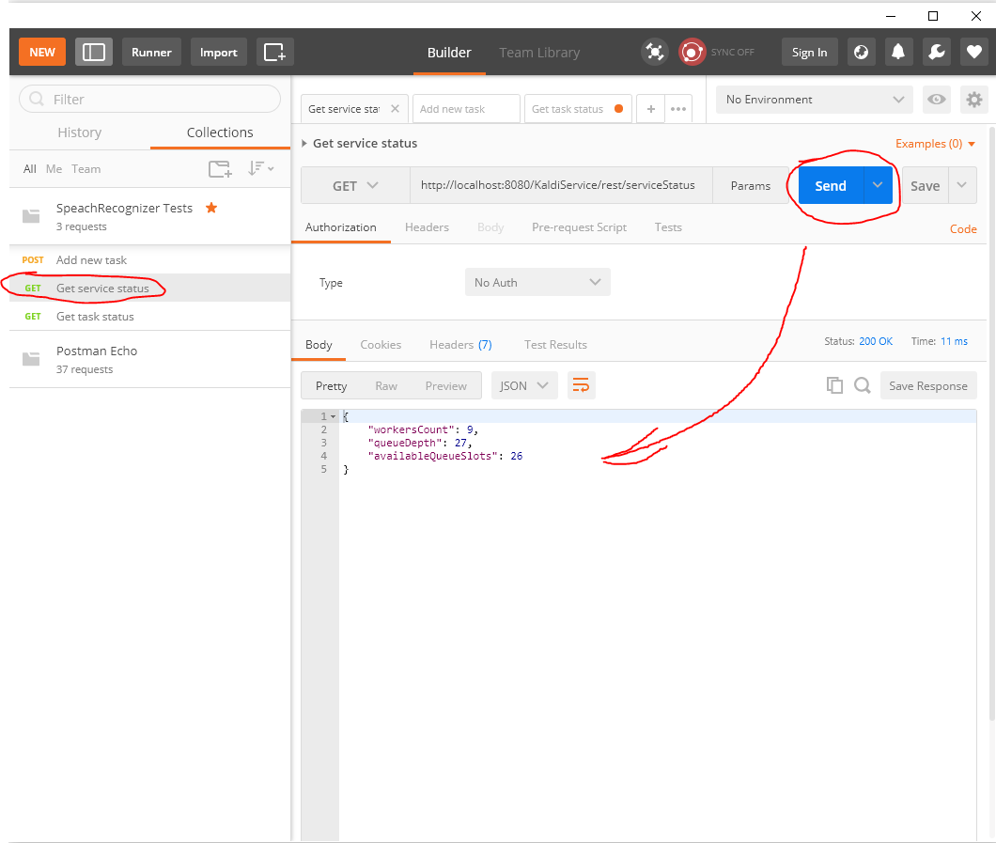The width and height of the screenshot is (996, 843).
Task: Click the Postman Echo folder icon
Action: [31, 359]
